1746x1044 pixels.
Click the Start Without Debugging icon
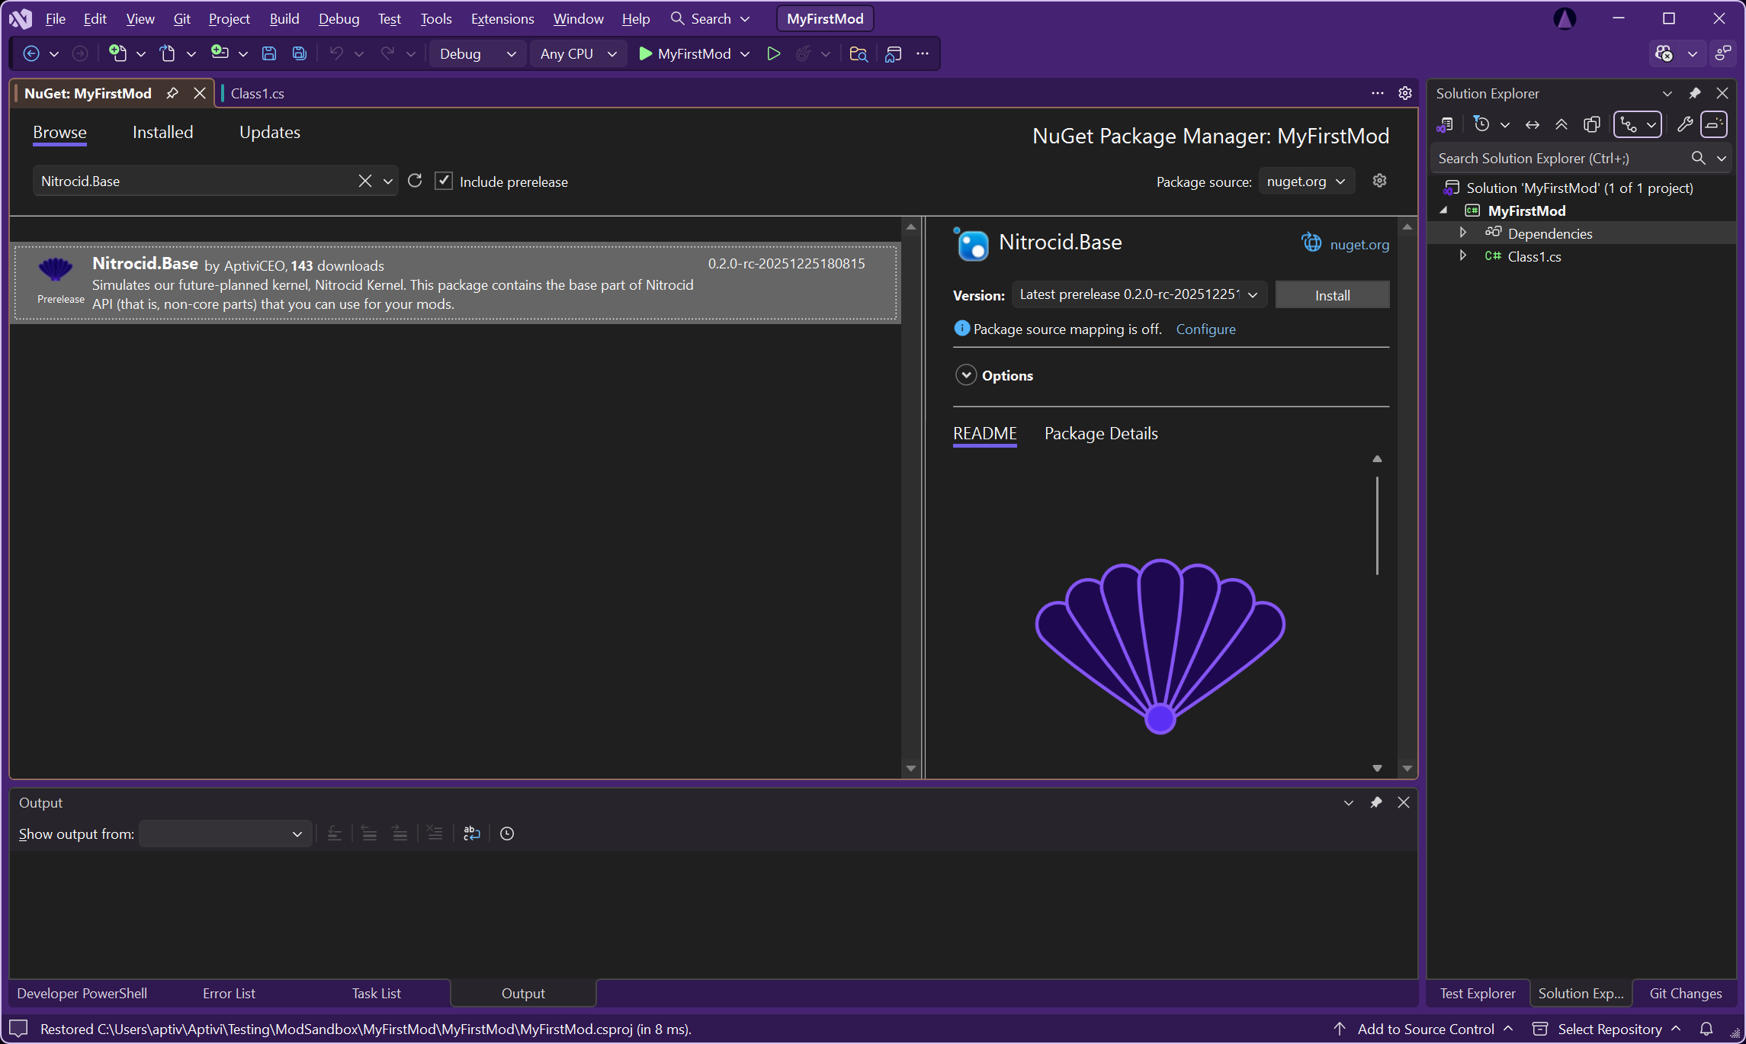pyautogui.click(x=773, y=53)
